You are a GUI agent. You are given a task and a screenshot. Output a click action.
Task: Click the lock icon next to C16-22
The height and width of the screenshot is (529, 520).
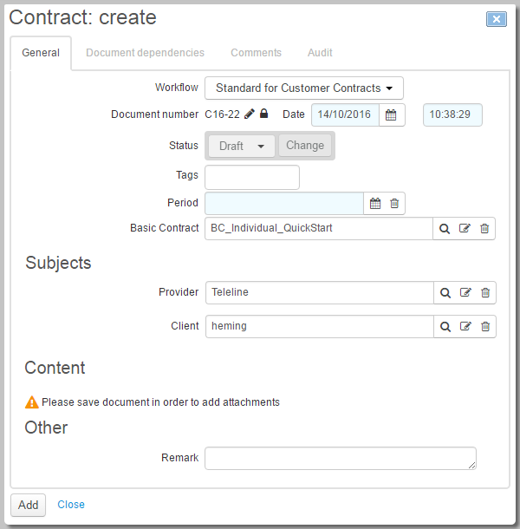(x=264, y=114)
